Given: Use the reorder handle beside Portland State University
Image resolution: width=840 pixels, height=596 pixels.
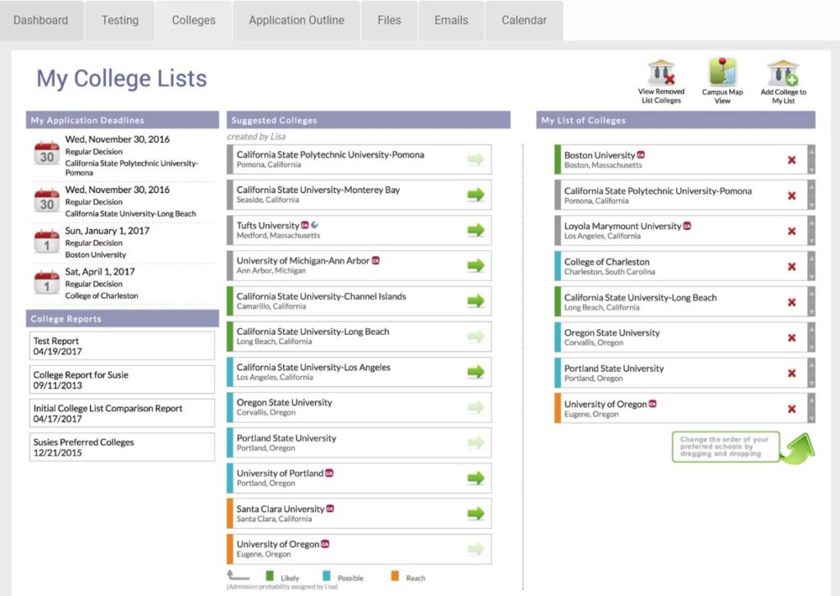Looking at the screenshot, I should 811,373.
